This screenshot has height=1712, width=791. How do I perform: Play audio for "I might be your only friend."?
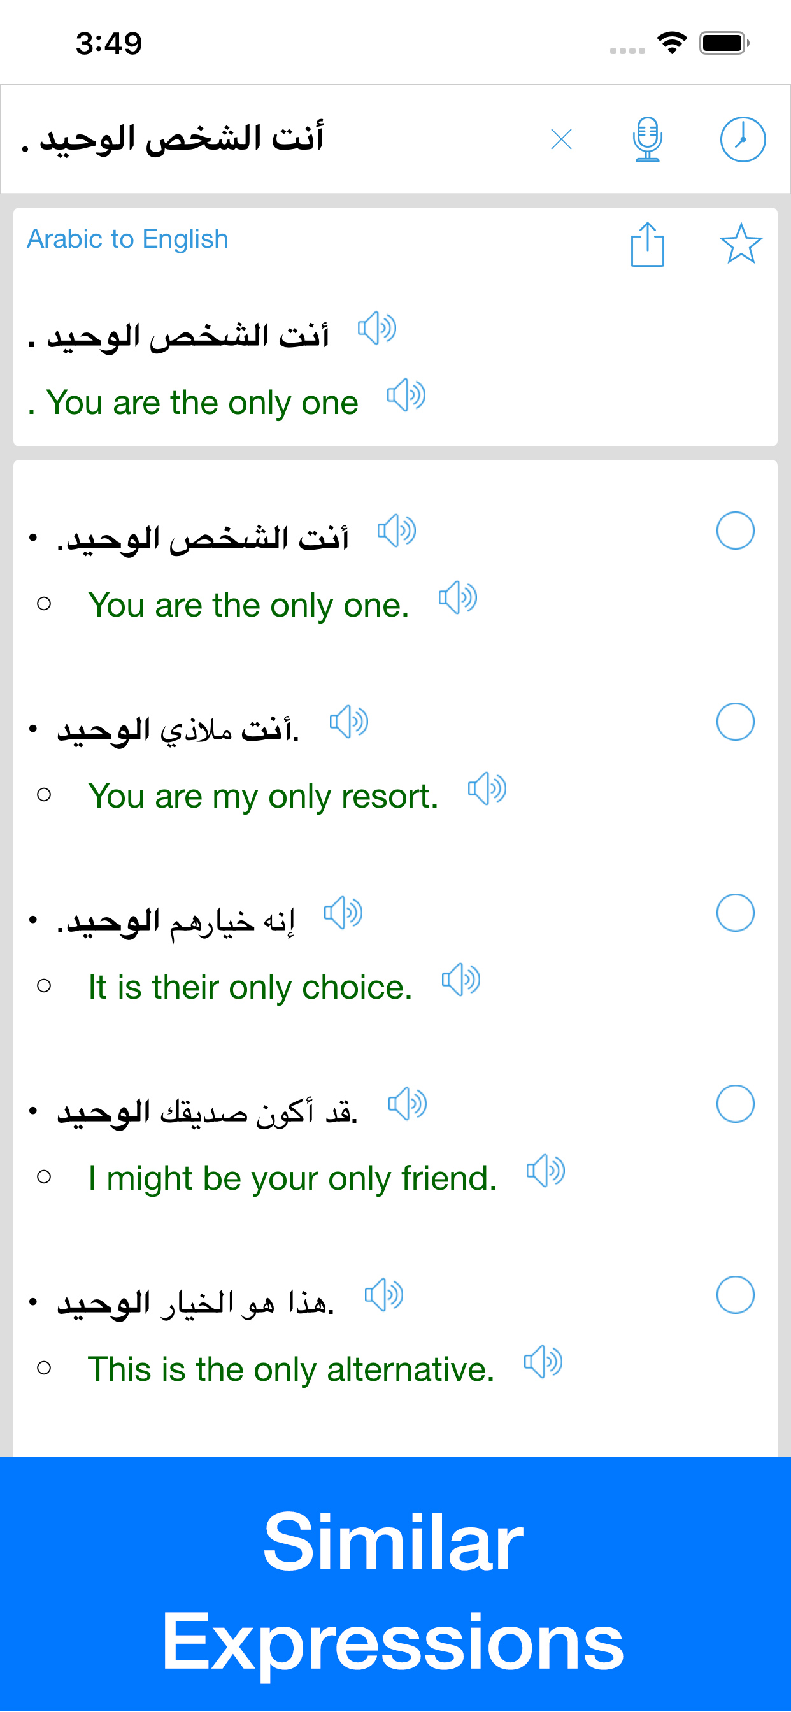pyautogui.click(x=546, y=1171)
